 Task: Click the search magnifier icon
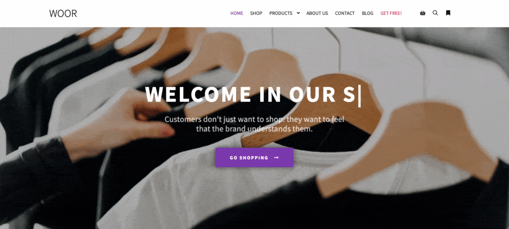click(x=435, y=13)
